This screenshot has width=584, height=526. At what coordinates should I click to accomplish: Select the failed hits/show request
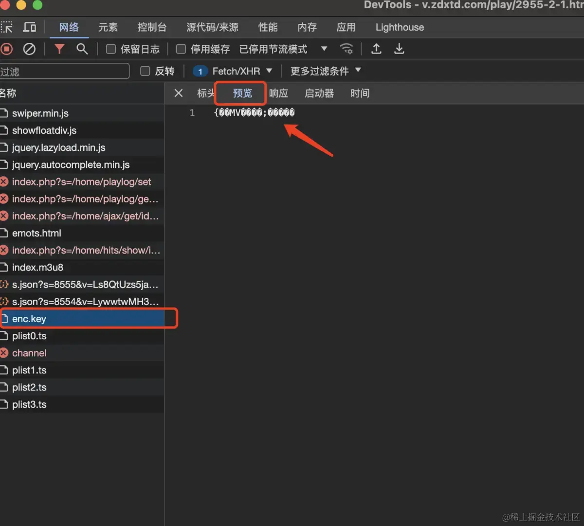point(82,250)
